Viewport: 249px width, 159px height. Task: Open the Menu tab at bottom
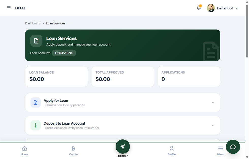click(221, 151)
